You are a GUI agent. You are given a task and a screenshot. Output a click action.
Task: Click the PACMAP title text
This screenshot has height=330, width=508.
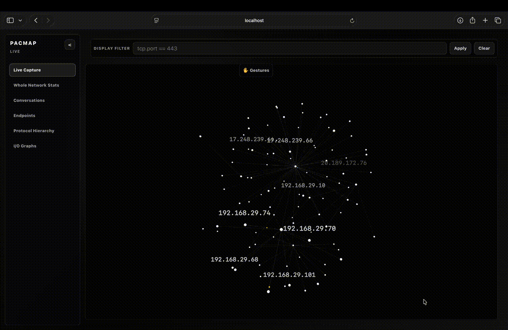point(23,43)
